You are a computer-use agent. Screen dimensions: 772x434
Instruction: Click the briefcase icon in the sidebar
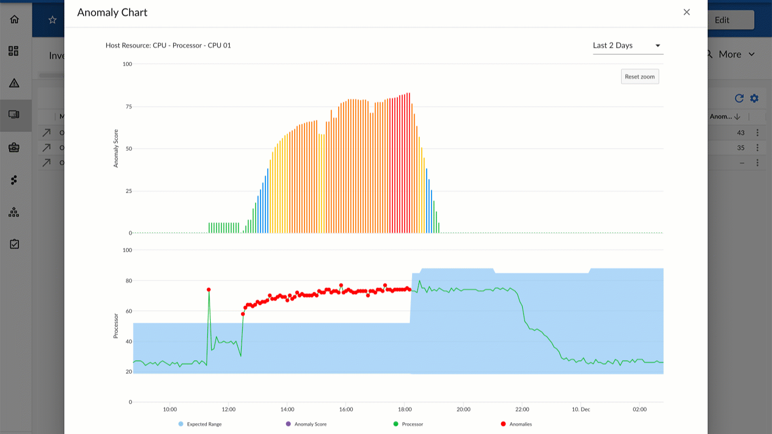(x=14, y=148)
